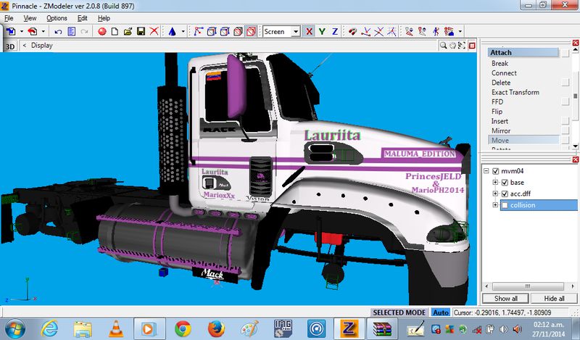
Task: Click the 3D viewport type button
Action: [10, 46]
